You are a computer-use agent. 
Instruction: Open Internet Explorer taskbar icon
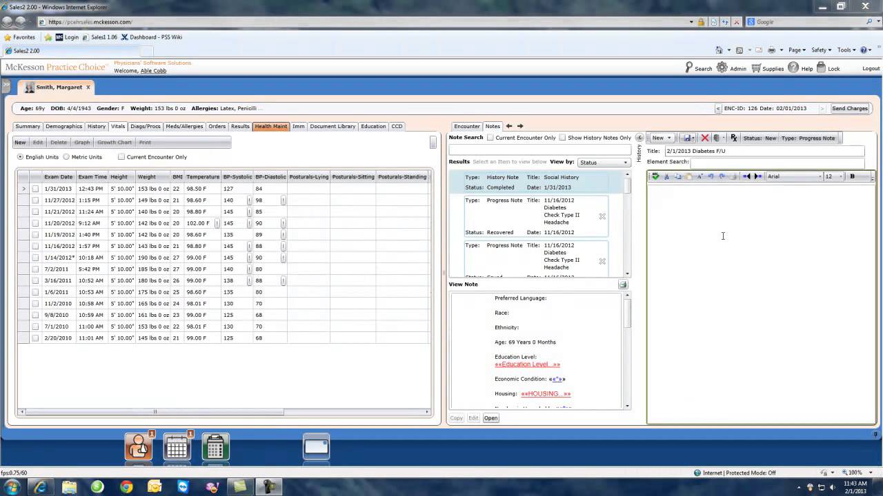click(41, 486)
